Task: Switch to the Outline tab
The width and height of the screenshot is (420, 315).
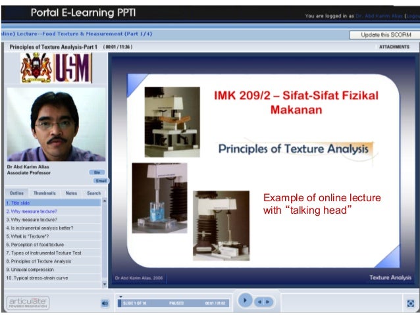Action: [x=16, y=193]
